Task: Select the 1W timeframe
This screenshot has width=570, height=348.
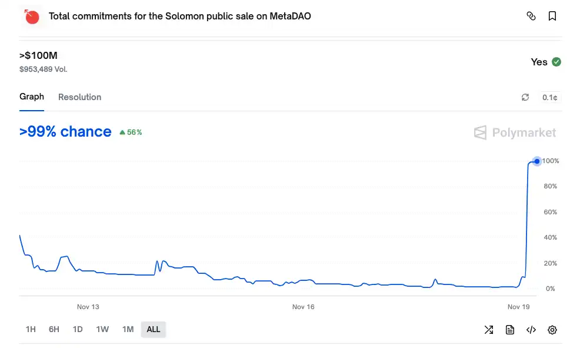Action: pyautogui.click(x=102, y=330)
